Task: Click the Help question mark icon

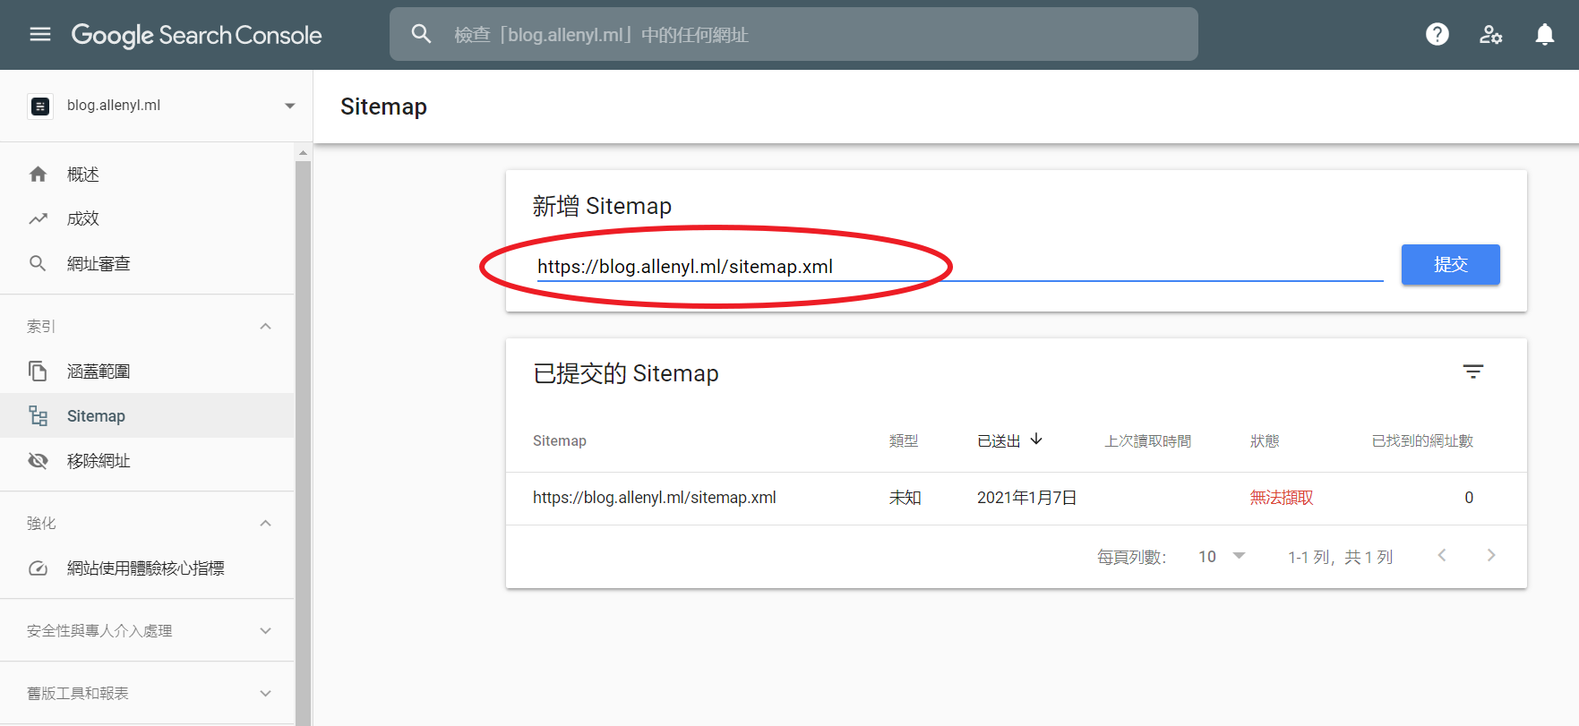Action: (1437, 34)
